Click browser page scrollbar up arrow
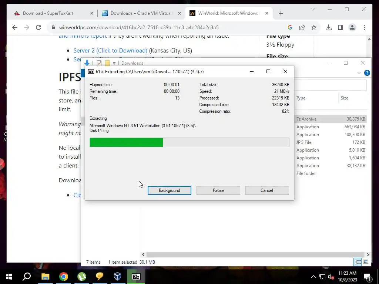 369,39
